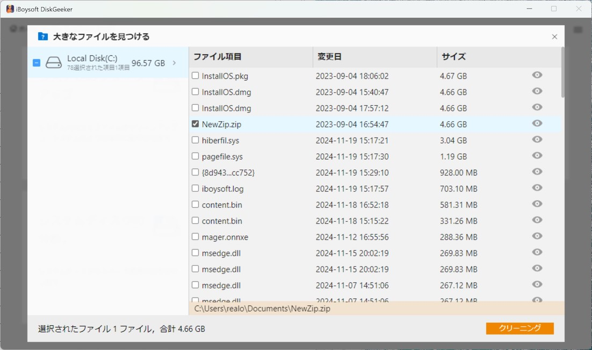Click the file name iboysoft.log
The width and height of the screenshot is (592, 350).
(222, 189)
